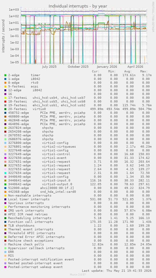Click the Cur: column header
The image size is (156, 278).
[96, 71]
